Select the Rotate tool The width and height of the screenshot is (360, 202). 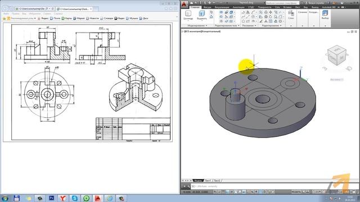[271, 17]
